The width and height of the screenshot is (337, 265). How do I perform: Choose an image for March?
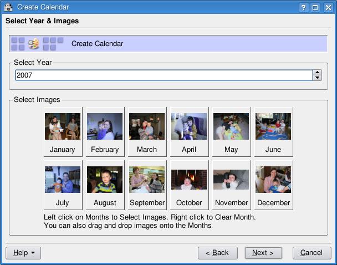pos(147,127)
